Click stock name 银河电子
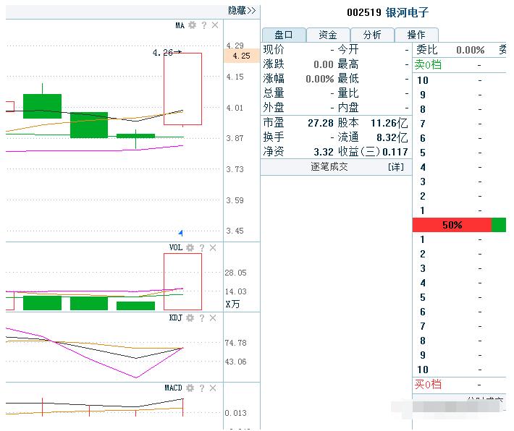514x431 pixels. 407,12
